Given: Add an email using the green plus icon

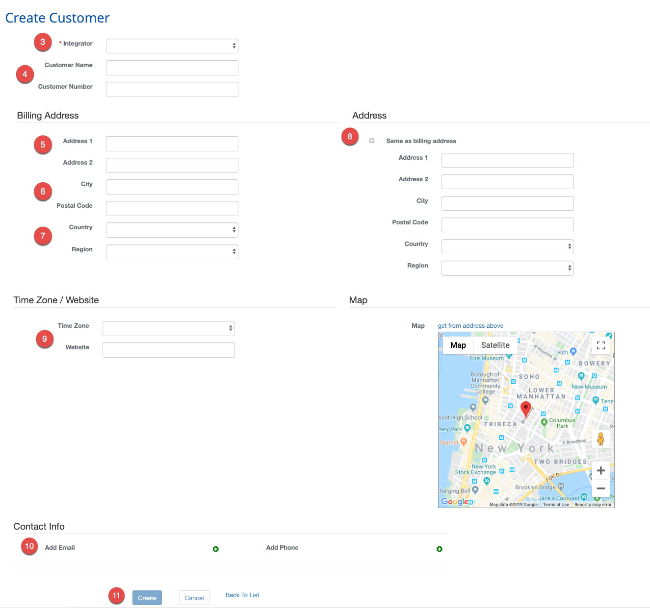Looking at the screenshot, I should [216, 549].
